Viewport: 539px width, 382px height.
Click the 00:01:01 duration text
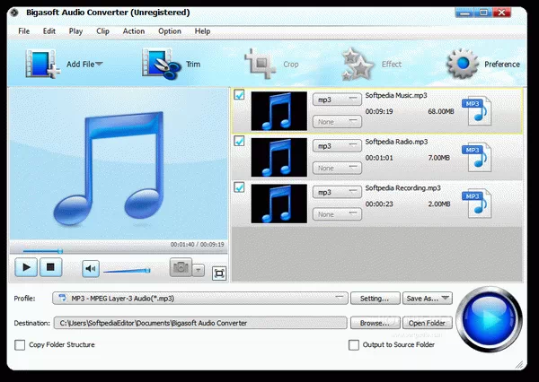(379, 158)
